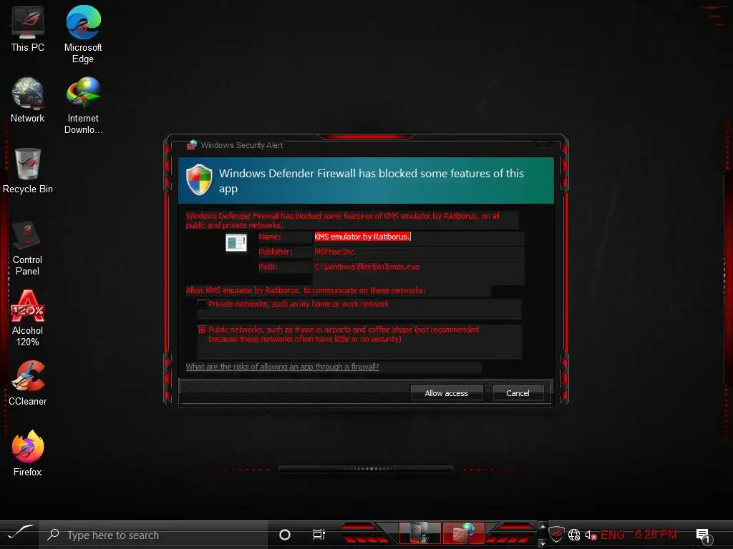This screenshot has width=733, height=549.
Task: Cancel the firewall alert dialog
Action: click(x=518, y=393)
